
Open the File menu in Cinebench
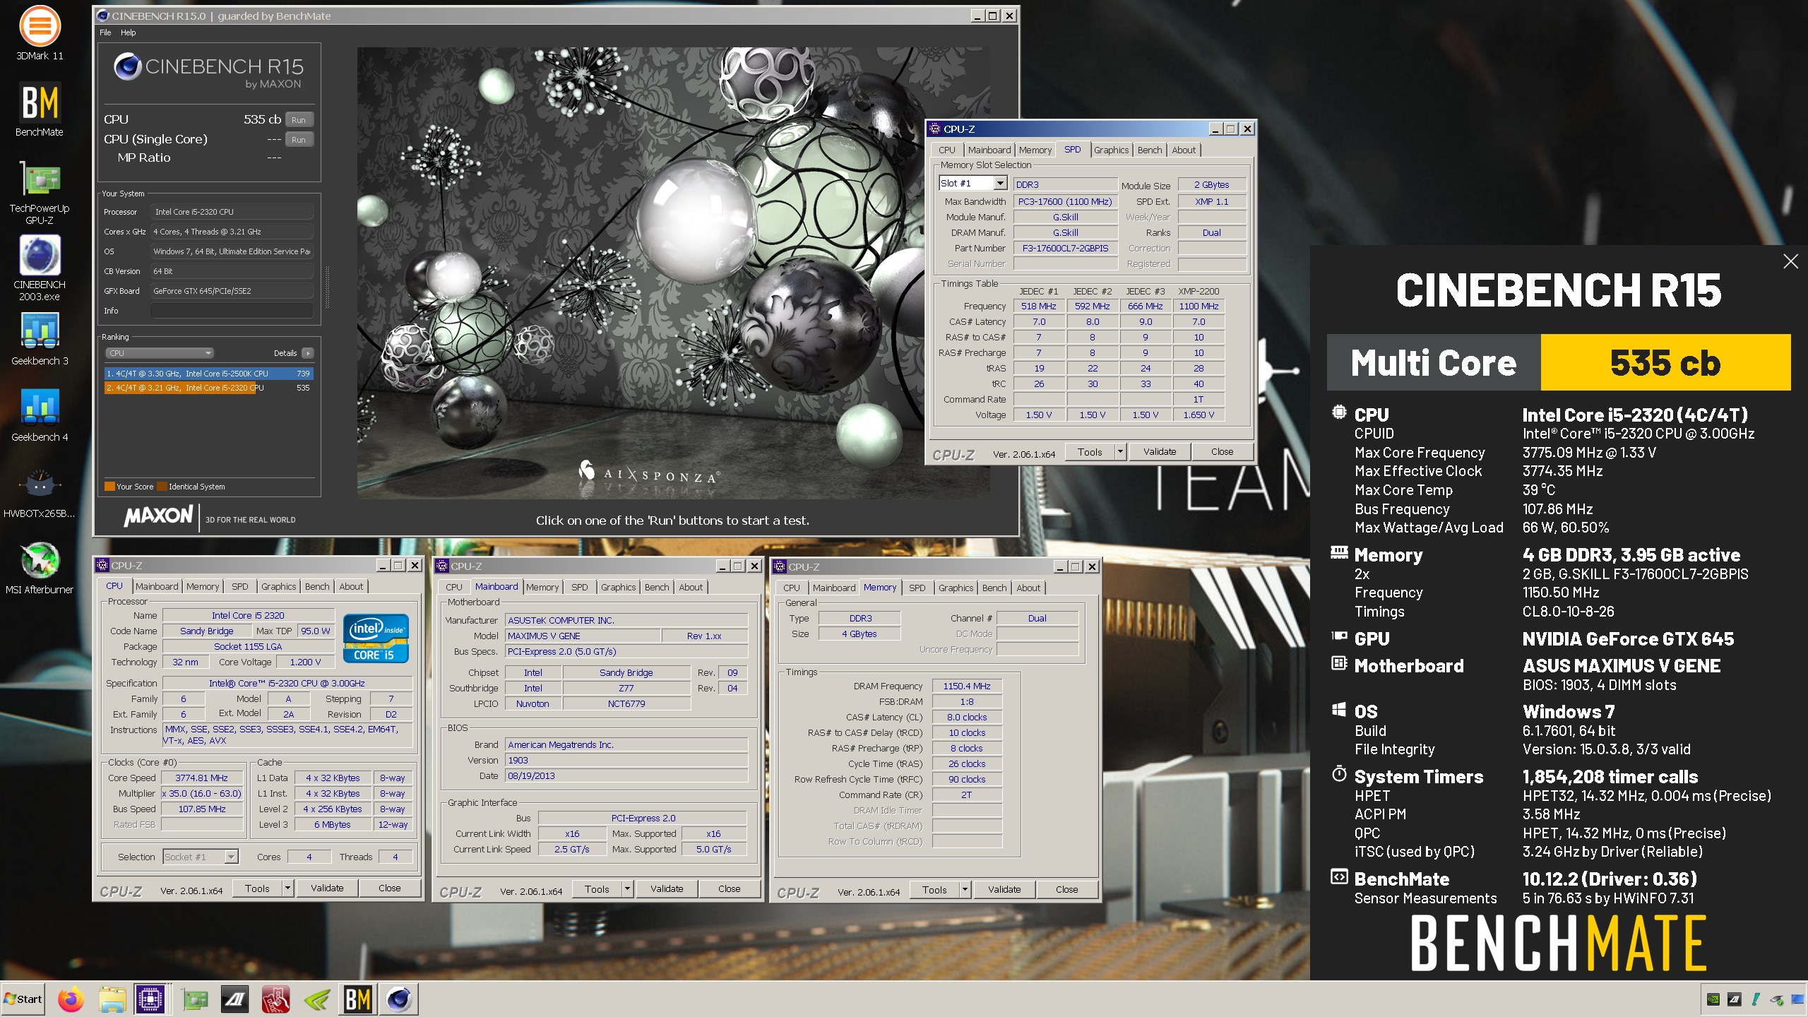(105, 32)
